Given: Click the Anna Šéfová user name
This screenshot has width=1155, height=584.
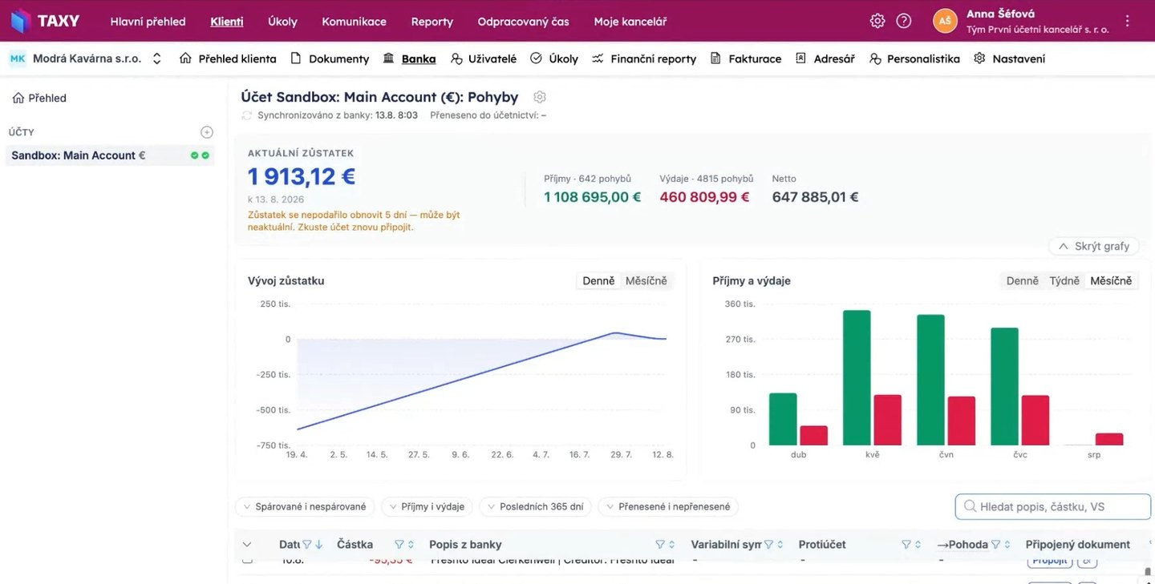Looking at the screenshot, I should pyautogui.click(x=1000, y=14).
